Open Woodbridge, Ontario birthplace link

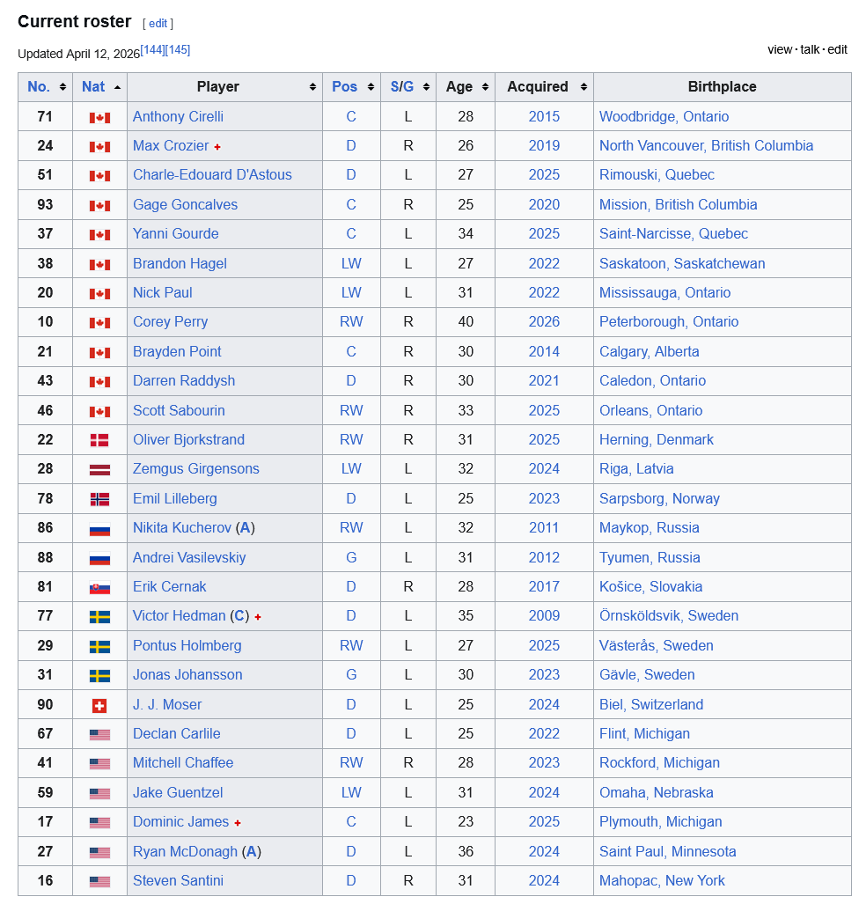point(664,116)
